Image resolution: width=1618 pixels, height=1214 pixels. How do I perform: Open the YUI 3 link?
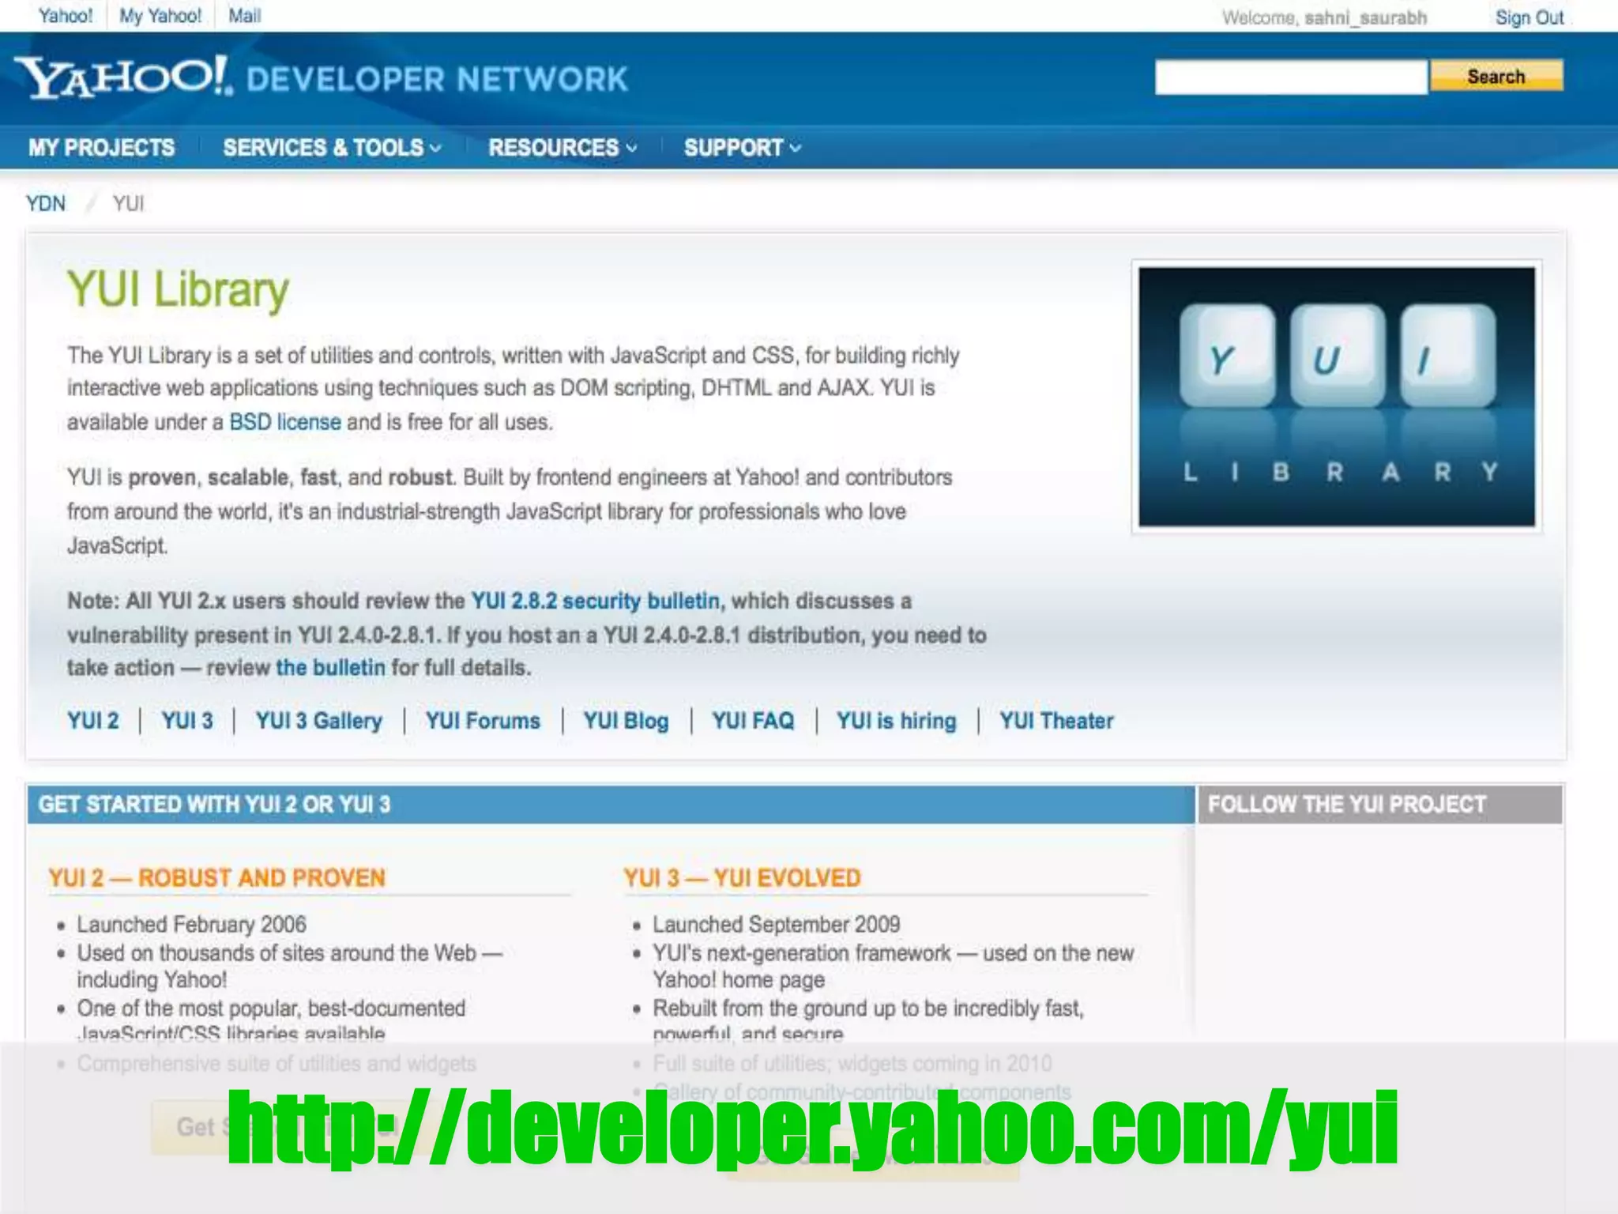pyautogui.click(x=187, y=721)
